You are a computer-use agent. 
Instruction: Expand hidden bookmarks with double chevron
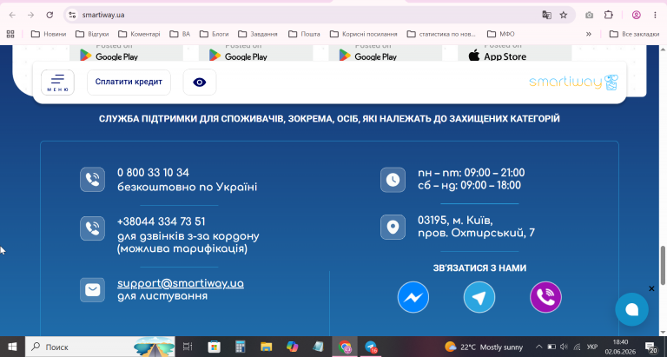tap(589, 34)
